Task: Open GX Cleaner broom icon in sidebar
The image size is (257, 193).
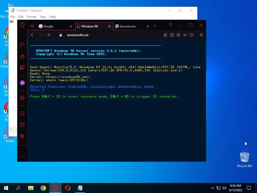Action: [22, 57]
